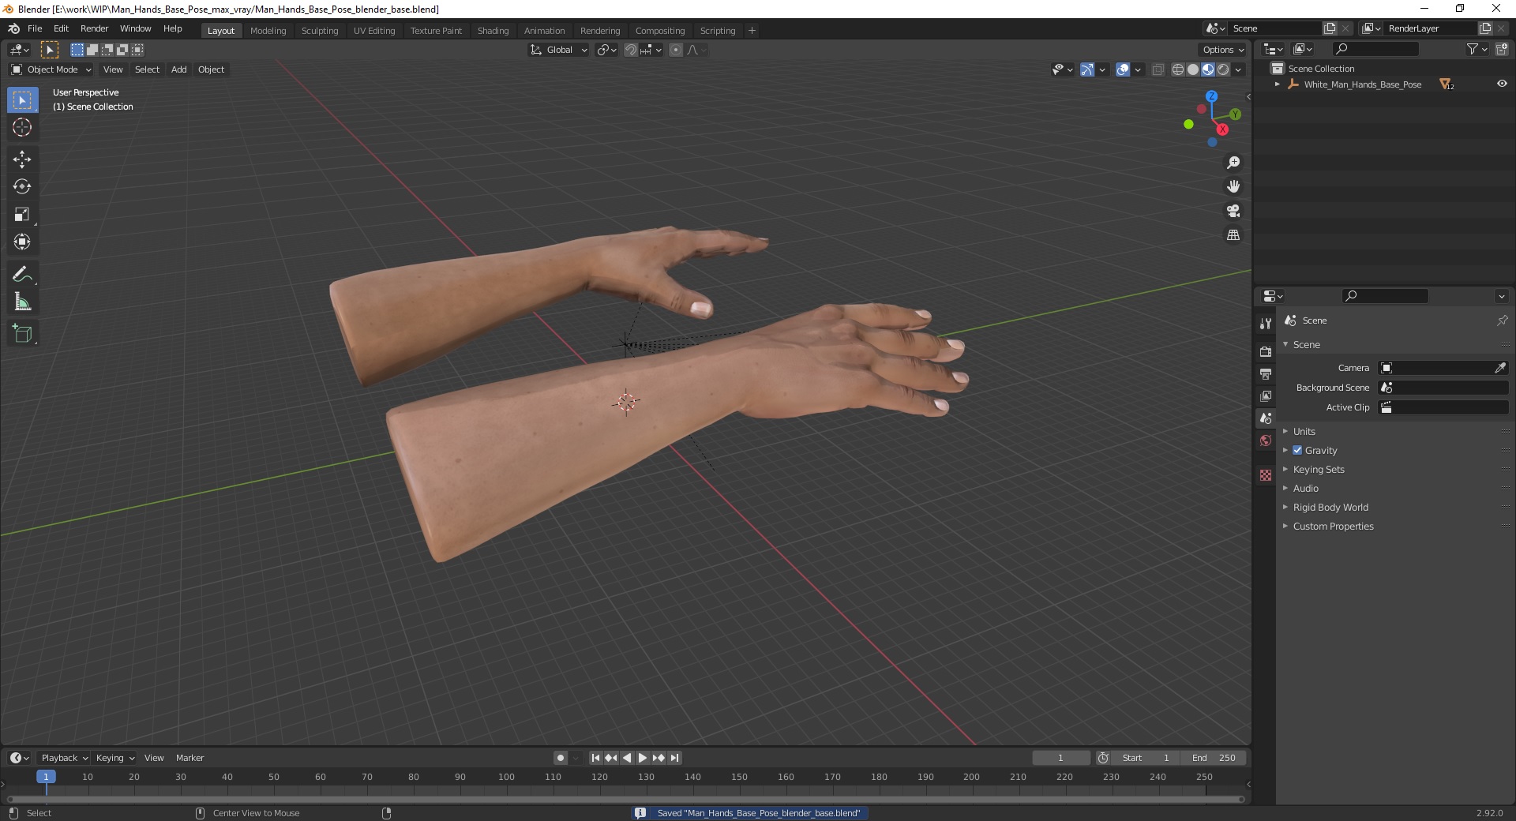Select the Select Box tool
Viewport: 1516px width, 821px height.
(x=22, y=100)
